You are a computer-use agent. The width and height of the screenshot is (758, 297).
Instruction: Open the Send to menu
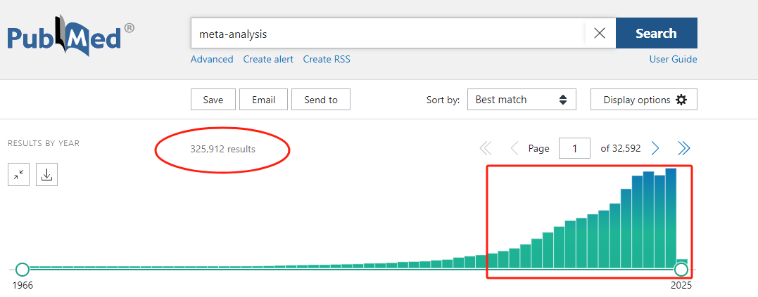coord(321,100)
